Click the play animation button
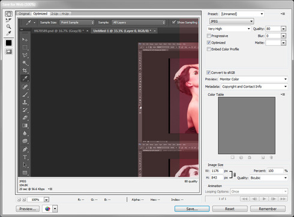 [264, 199]
